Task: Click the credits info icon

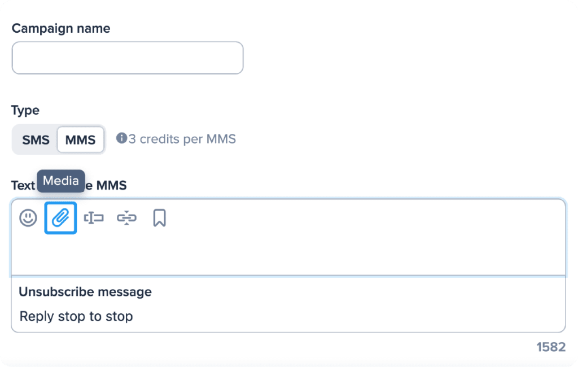Action: (121, 138)
